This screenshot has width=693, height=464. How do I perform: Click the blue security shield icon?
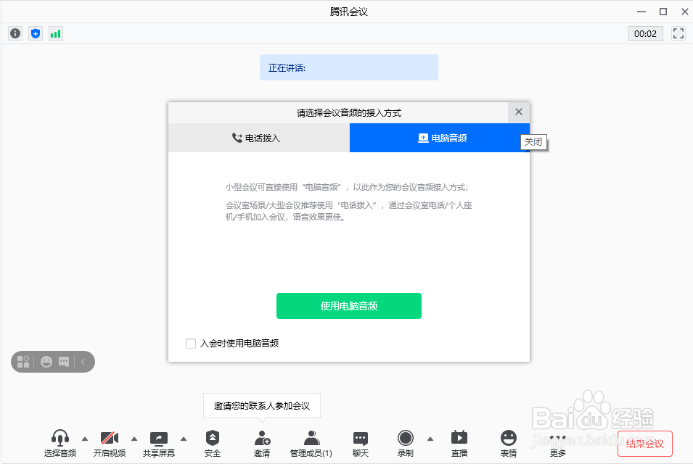pos(36,33)
